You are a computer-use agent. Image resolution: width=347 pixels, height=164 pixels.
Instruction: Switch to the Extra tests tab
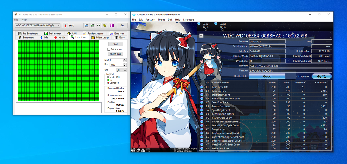[117, 34]
